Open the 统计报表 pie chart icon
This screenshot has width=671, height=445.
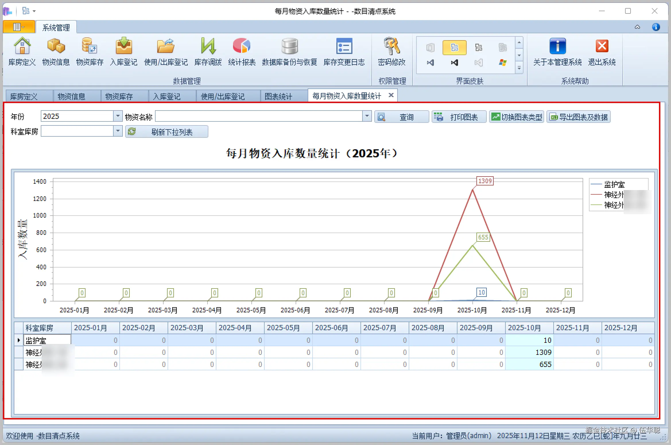(242, 46)
